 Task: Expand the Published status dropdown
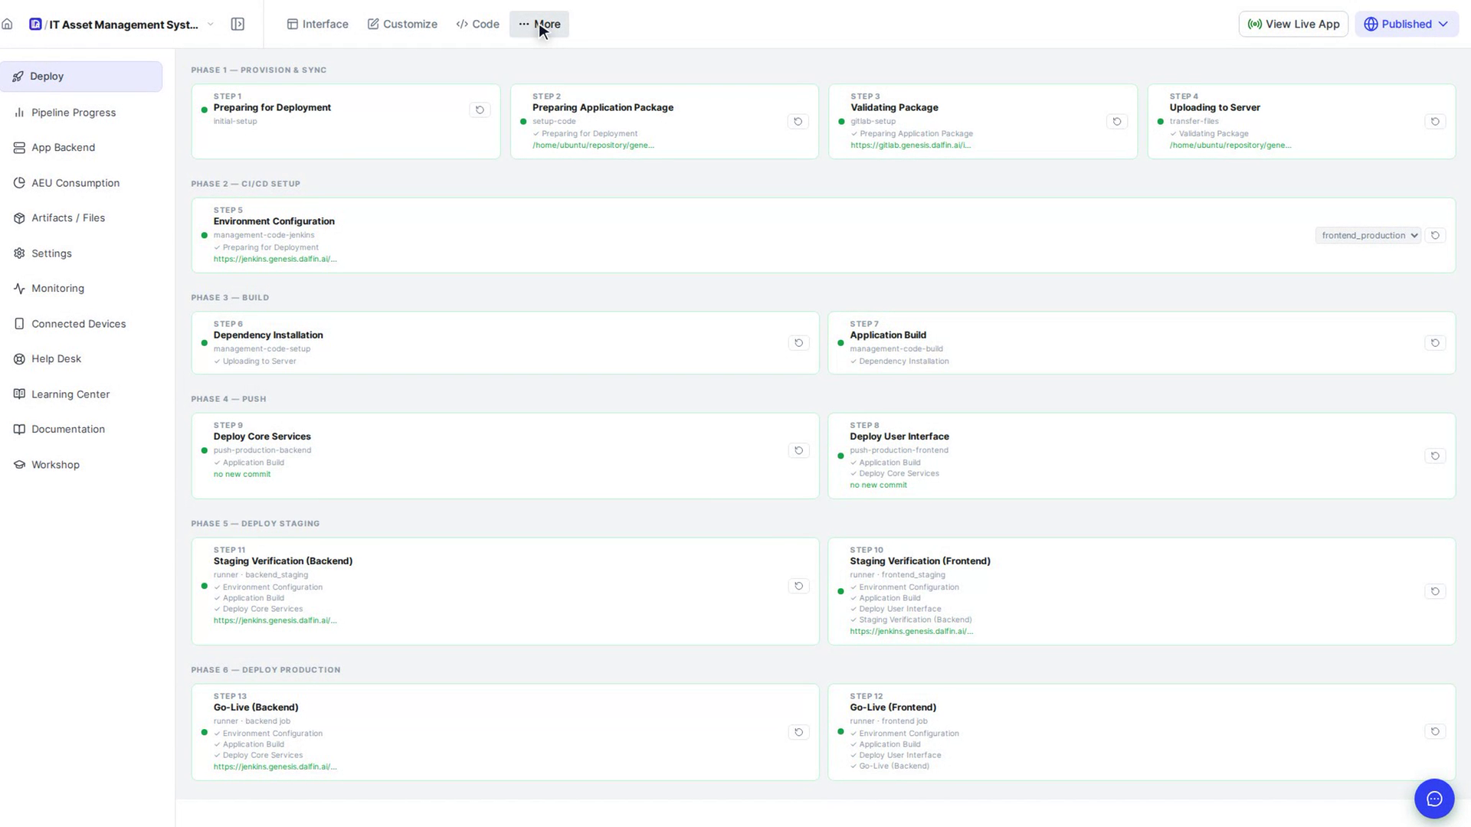tap(1407, 25)
